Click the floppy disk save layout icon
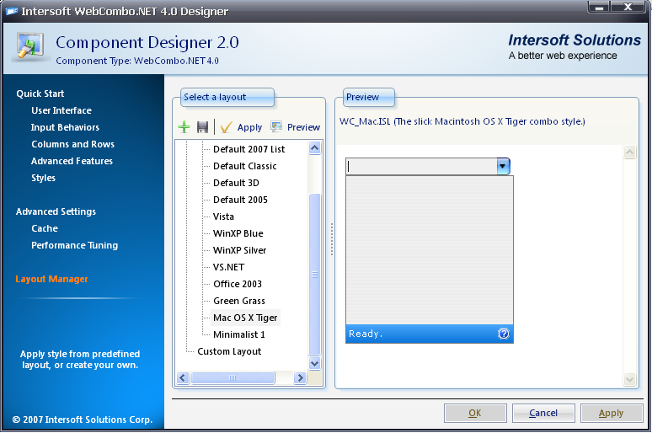 202,127
